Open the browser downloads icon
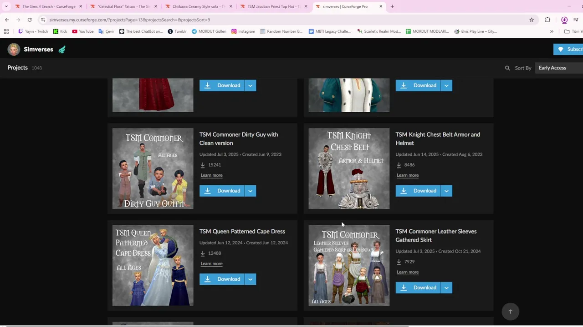This screenshot has height=327, width=583. [564, 20]
